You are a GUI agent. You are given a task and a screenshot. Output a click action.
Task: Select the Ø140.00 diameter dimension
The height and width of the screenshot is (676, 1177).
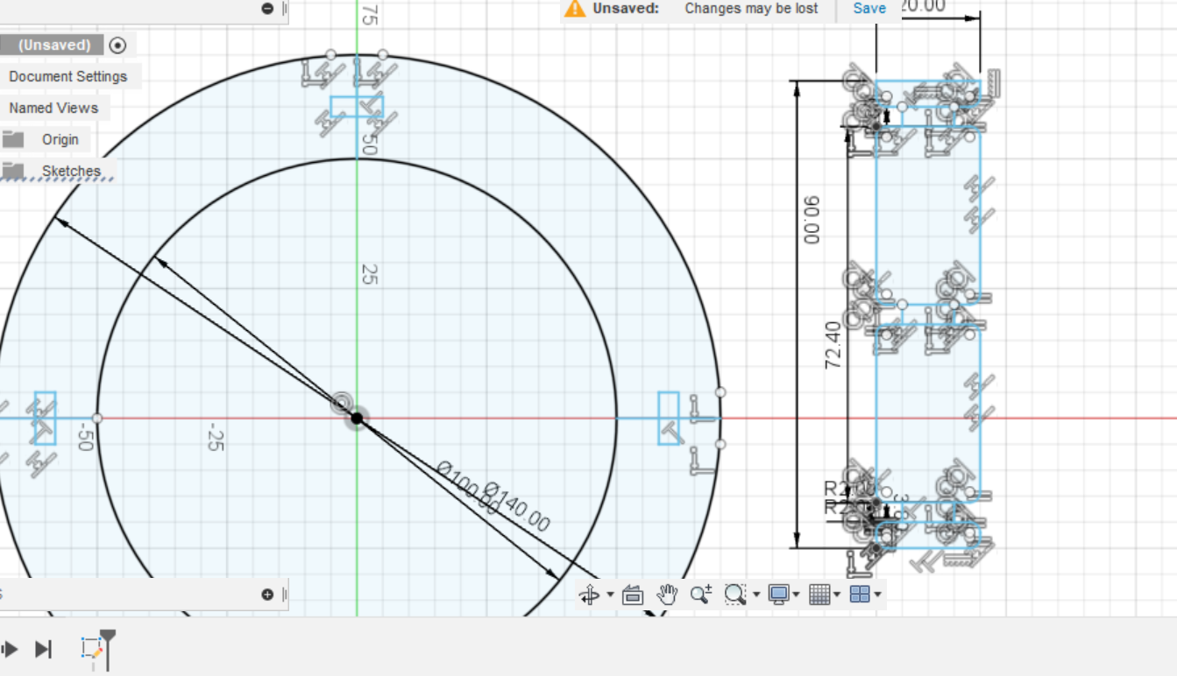[516, 508]
